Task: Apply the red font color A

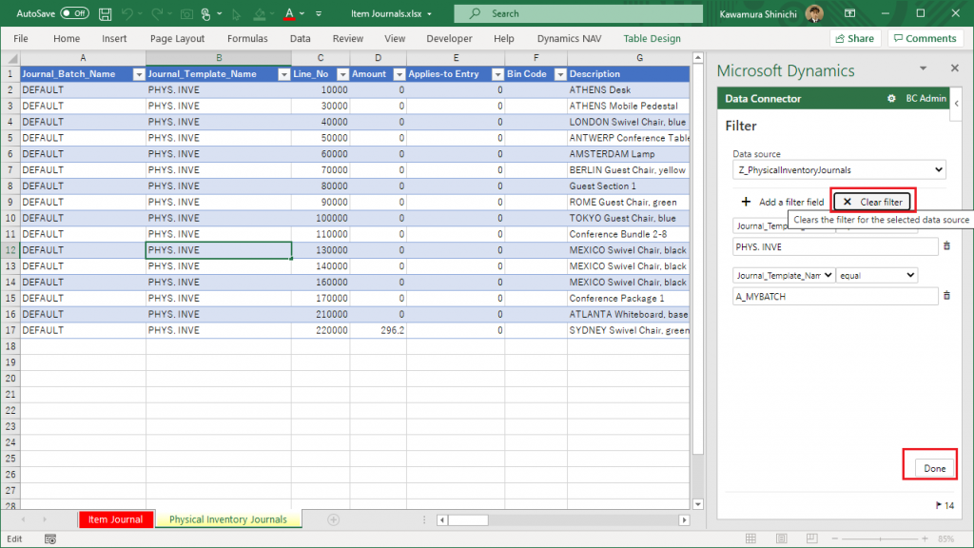Action: [x=289, y=13]
